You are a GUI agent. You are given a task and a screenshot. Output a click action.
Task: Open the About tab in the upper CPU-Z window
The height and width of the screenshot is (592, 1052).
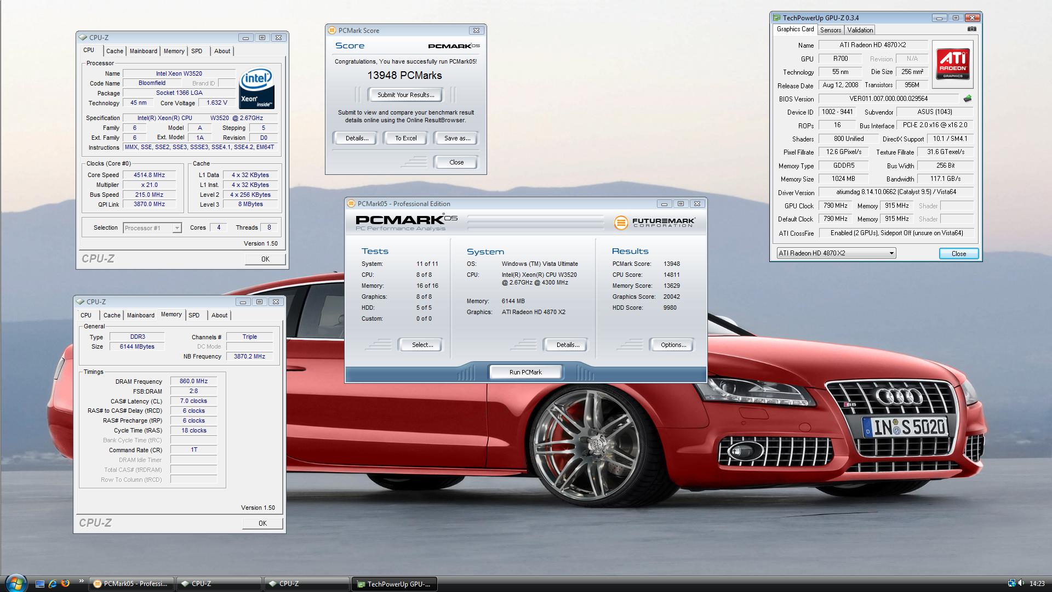coord(222,51)
